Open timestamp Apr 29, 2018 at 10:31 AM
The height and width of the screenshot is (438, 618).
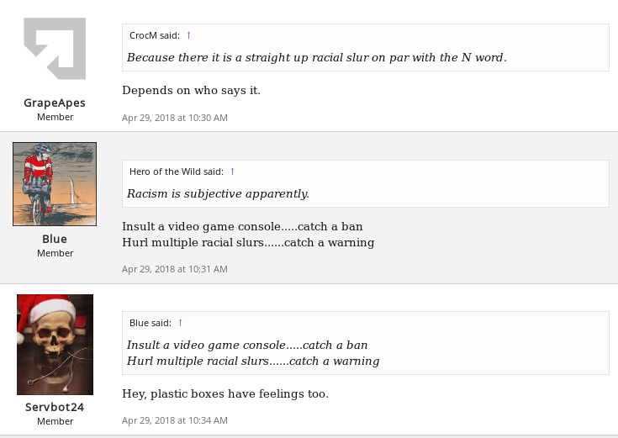[175, 269]
